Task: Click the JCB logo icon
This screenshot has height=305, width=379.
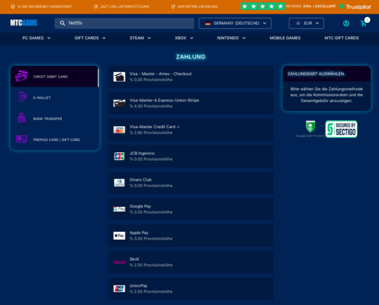Action: tap(119, 156)
